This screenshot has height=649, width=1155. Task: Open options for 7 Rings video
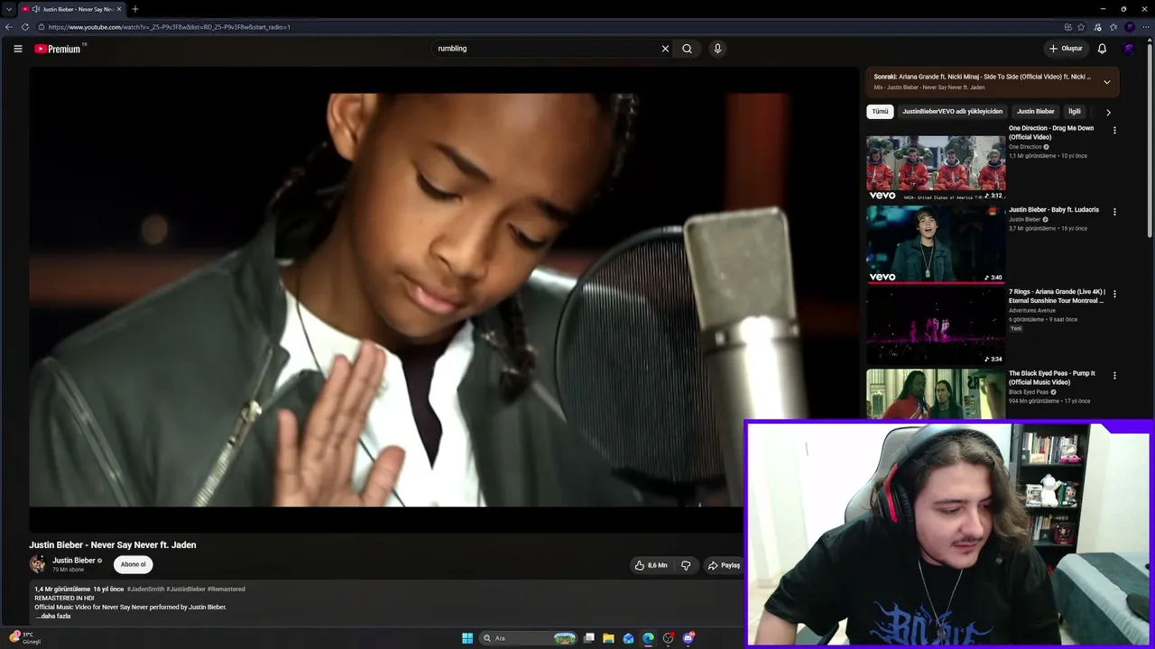1114,294
